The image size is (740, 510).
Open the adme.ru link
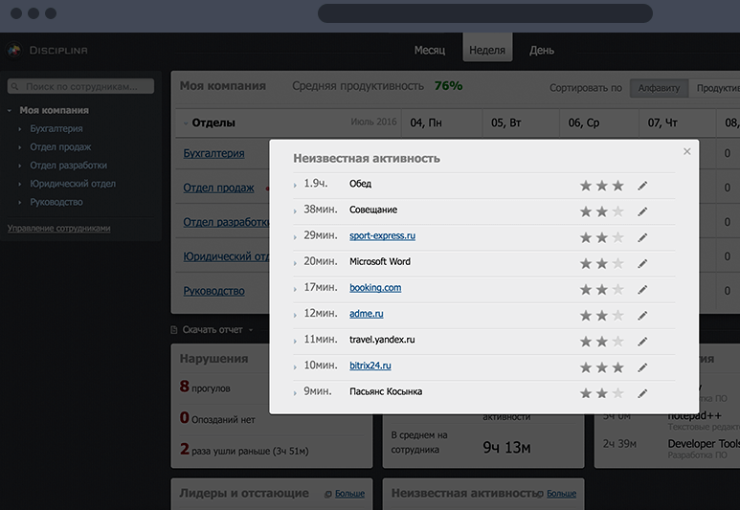367,313
